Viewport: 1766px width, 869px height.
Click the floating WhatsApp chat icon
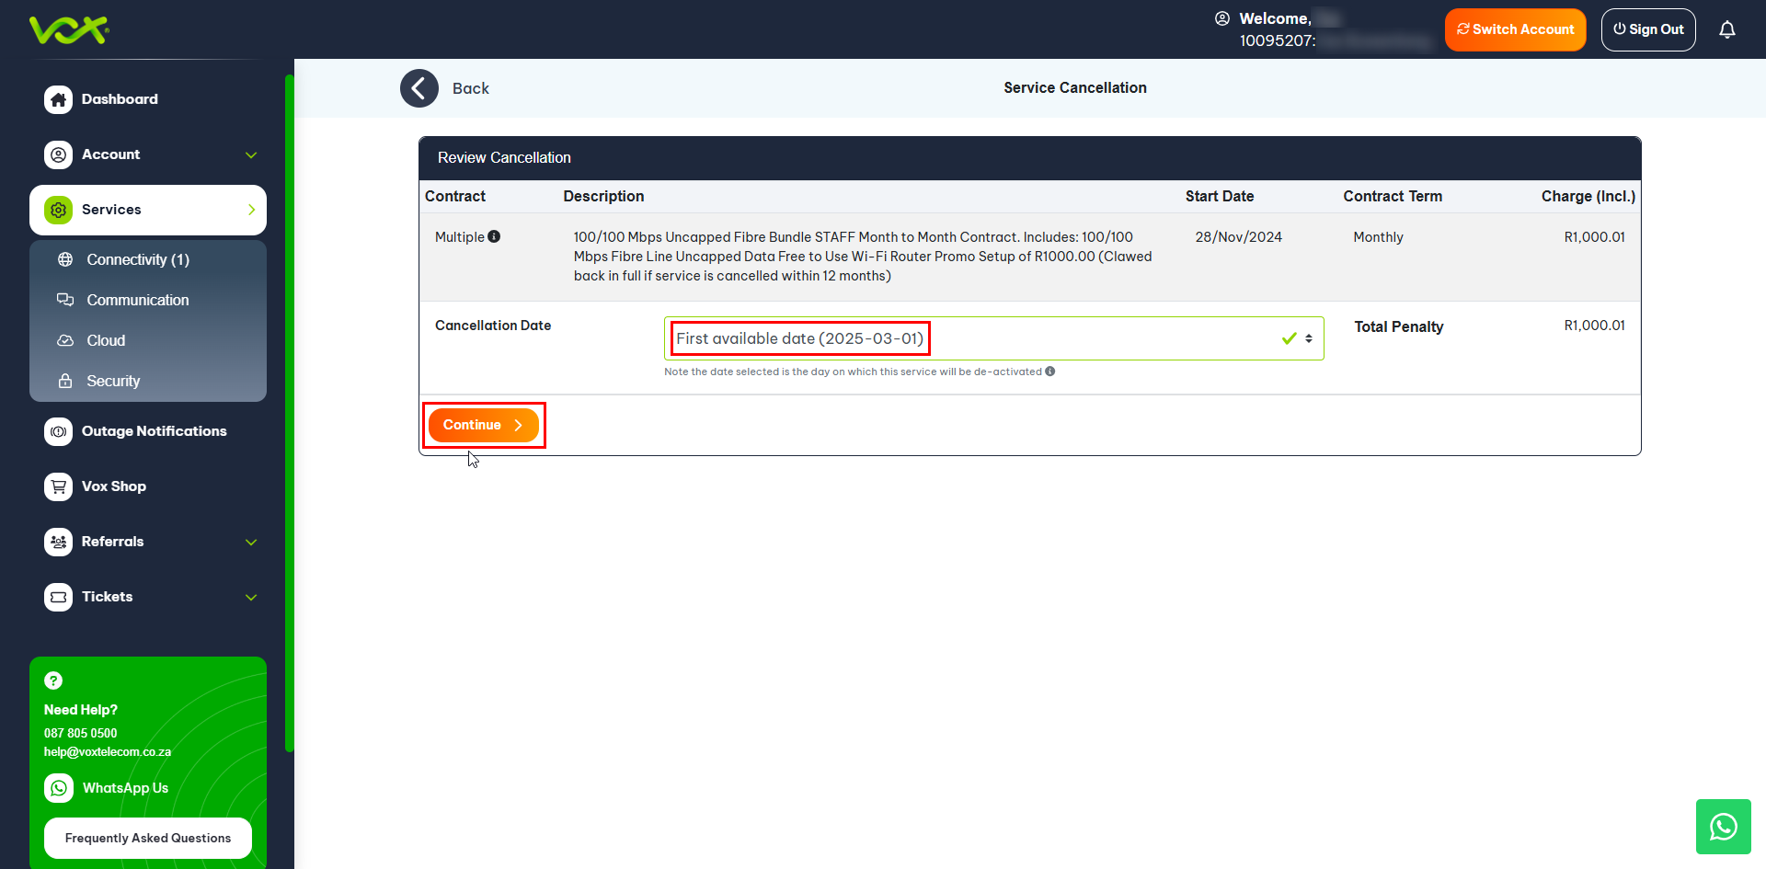click(1723, 827)
